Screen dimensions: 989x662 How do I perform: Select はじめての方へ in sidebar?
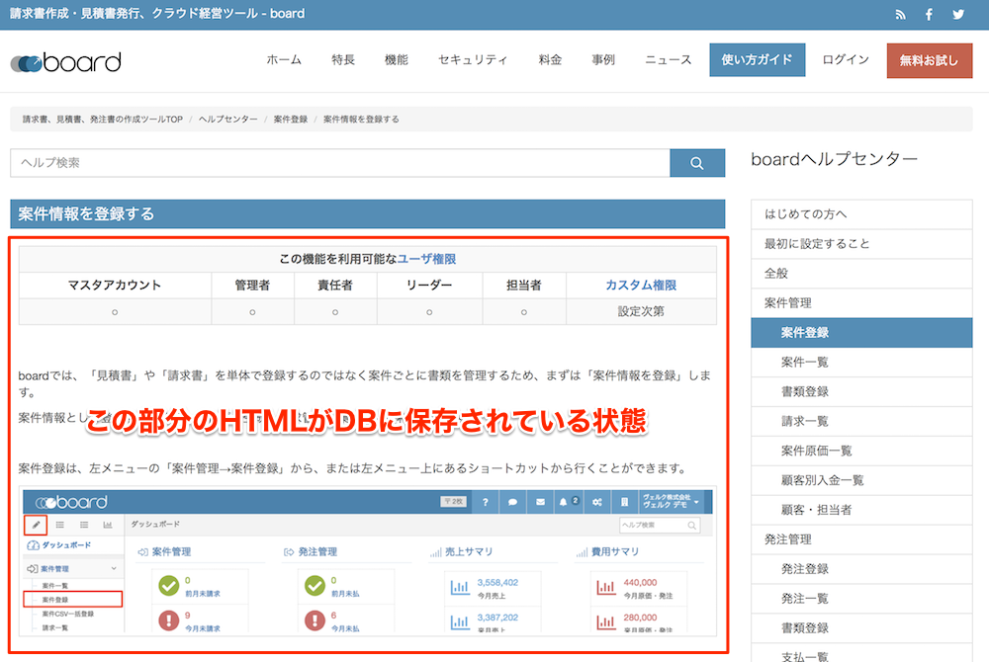(861, 214)
